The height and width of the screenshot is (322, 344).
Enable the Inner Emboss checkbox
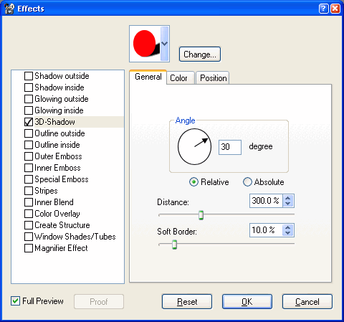[29, 168]
